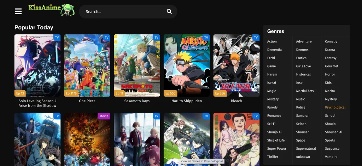Select the Comedy genre

click(331, 42)
